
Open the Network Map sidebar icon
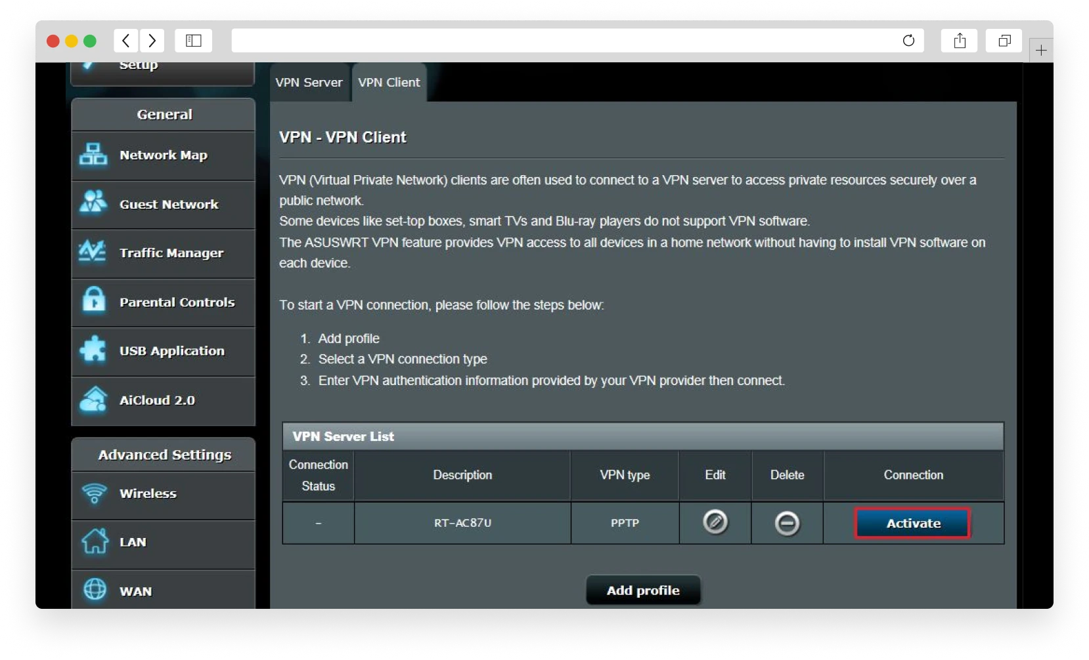pos(93,155)
